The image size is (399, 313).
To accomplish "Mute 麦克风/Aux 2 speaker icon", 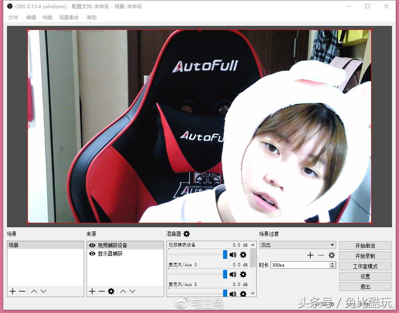I will tap(233, 294).
